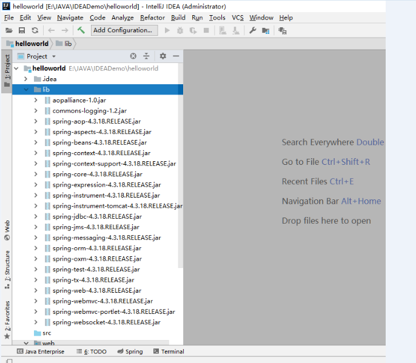This screenshot has width=416, height=363.
Task: Open Project panel gear settings
Action: (163, 56)
